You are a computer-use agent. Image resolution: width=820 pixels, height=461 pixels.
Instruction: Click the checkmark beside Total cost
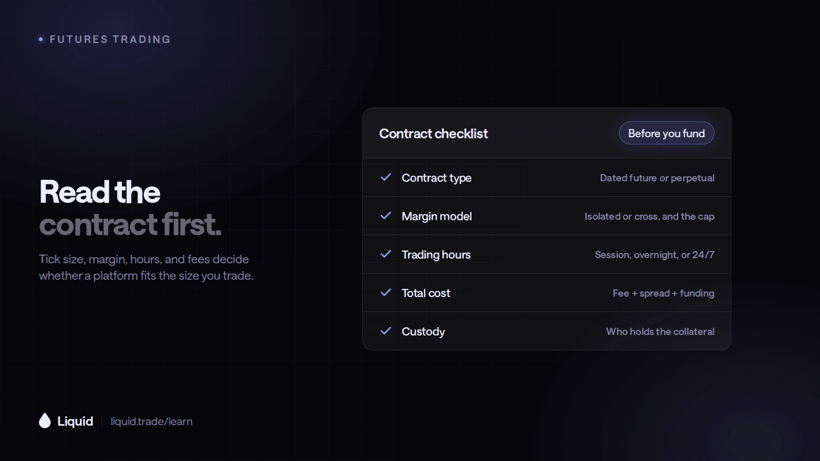[x=386, y=292]
